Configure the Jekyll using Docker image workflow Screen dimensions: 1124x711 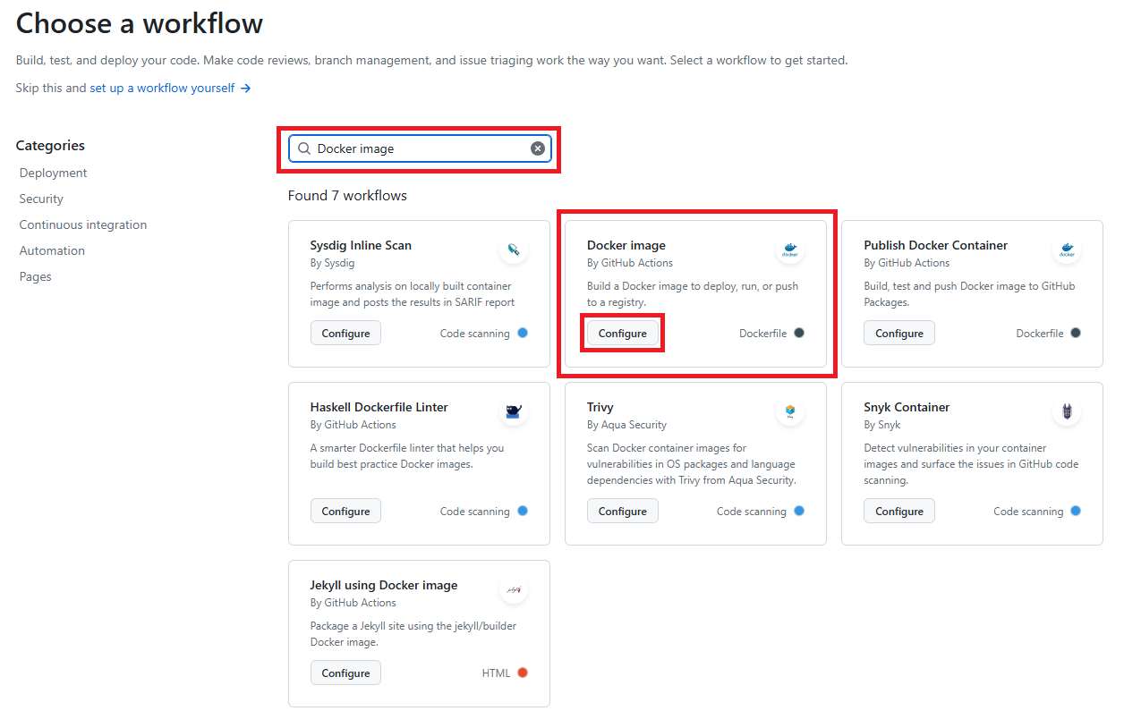(x=345, y=672)
